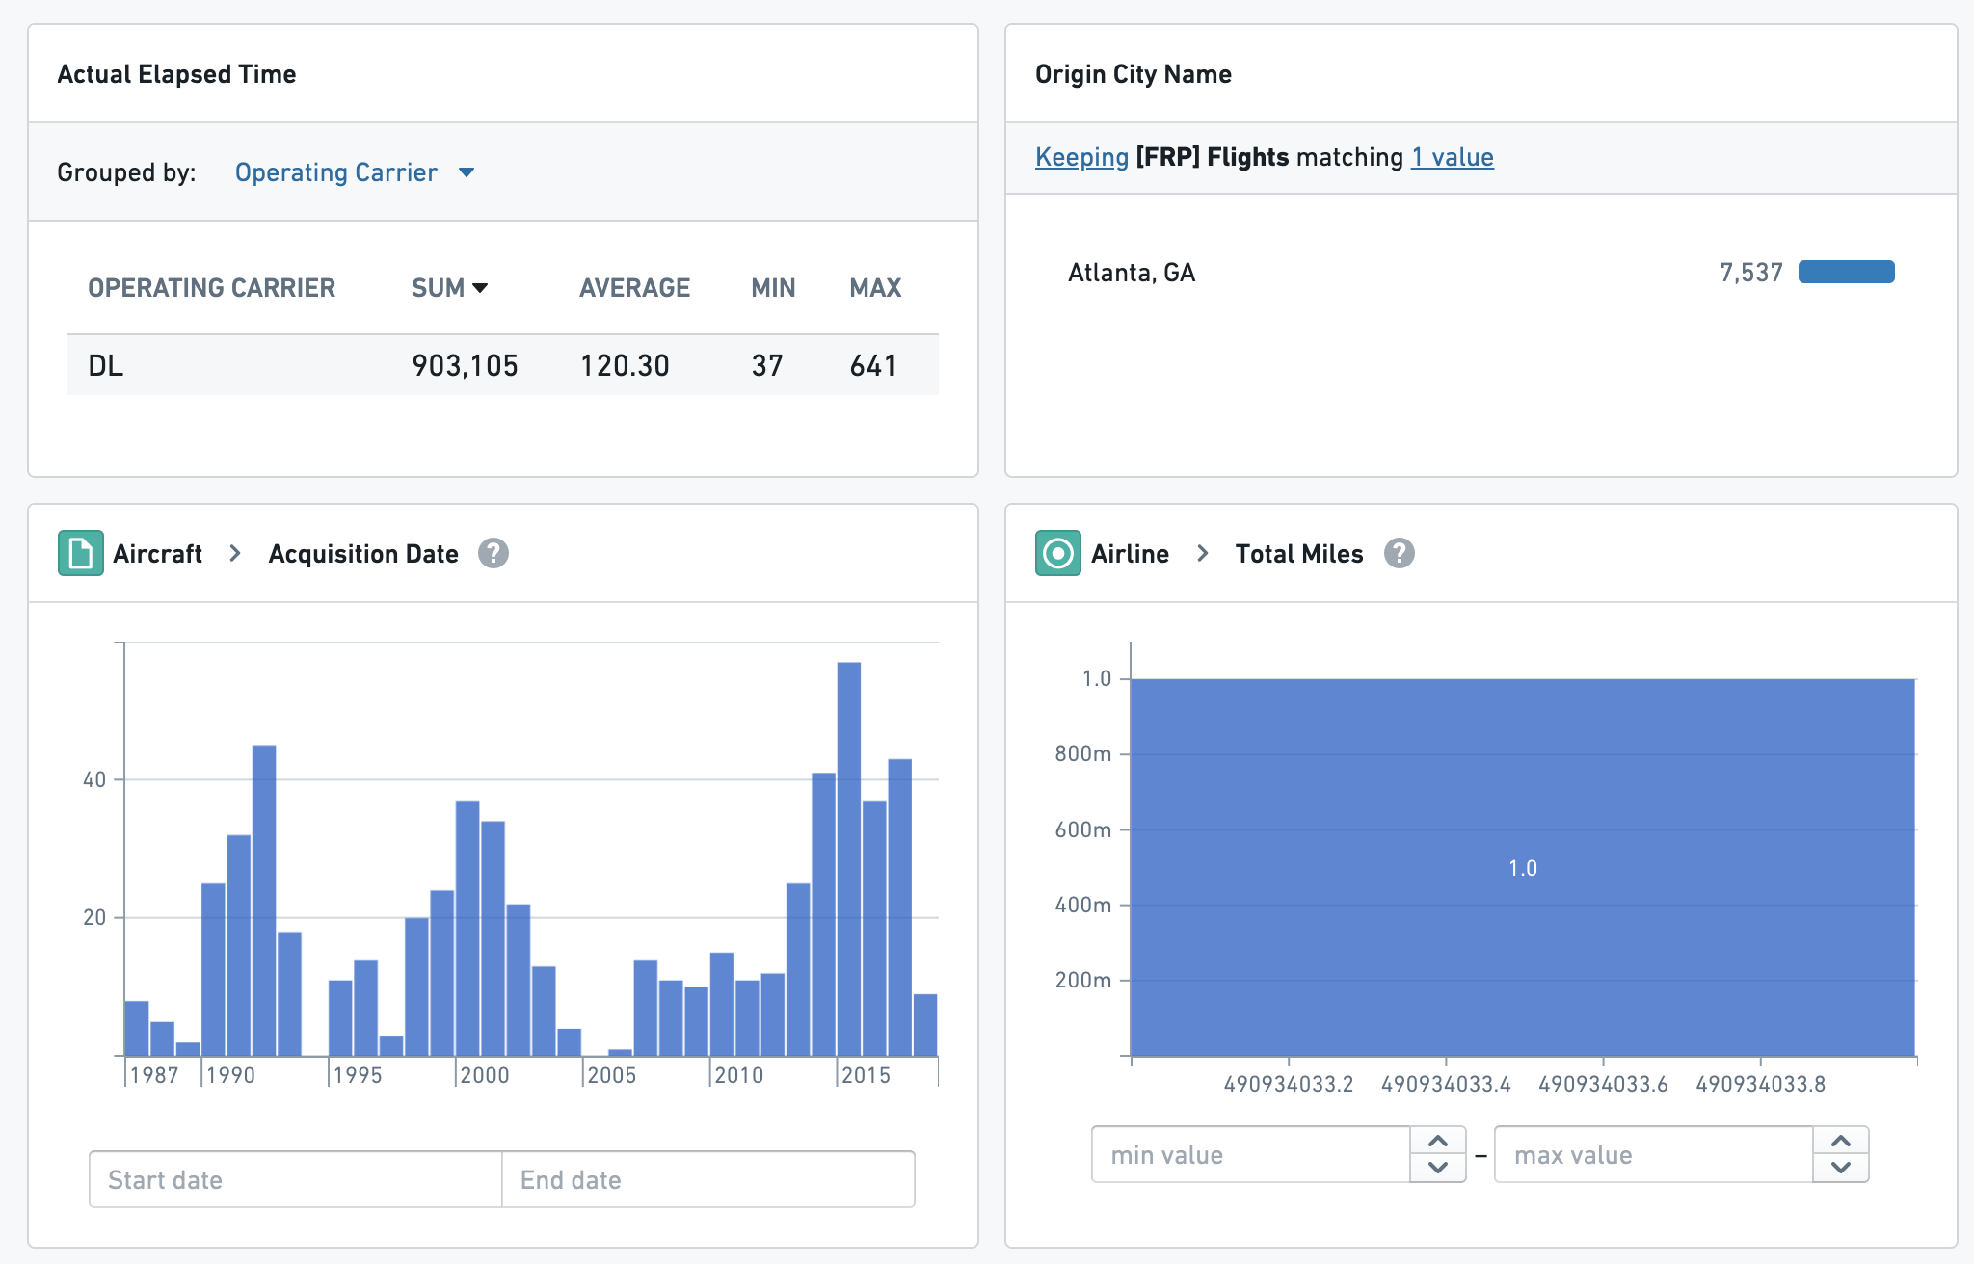Sort table by SUM column
1974x1264 pixels.
(449, 287)
